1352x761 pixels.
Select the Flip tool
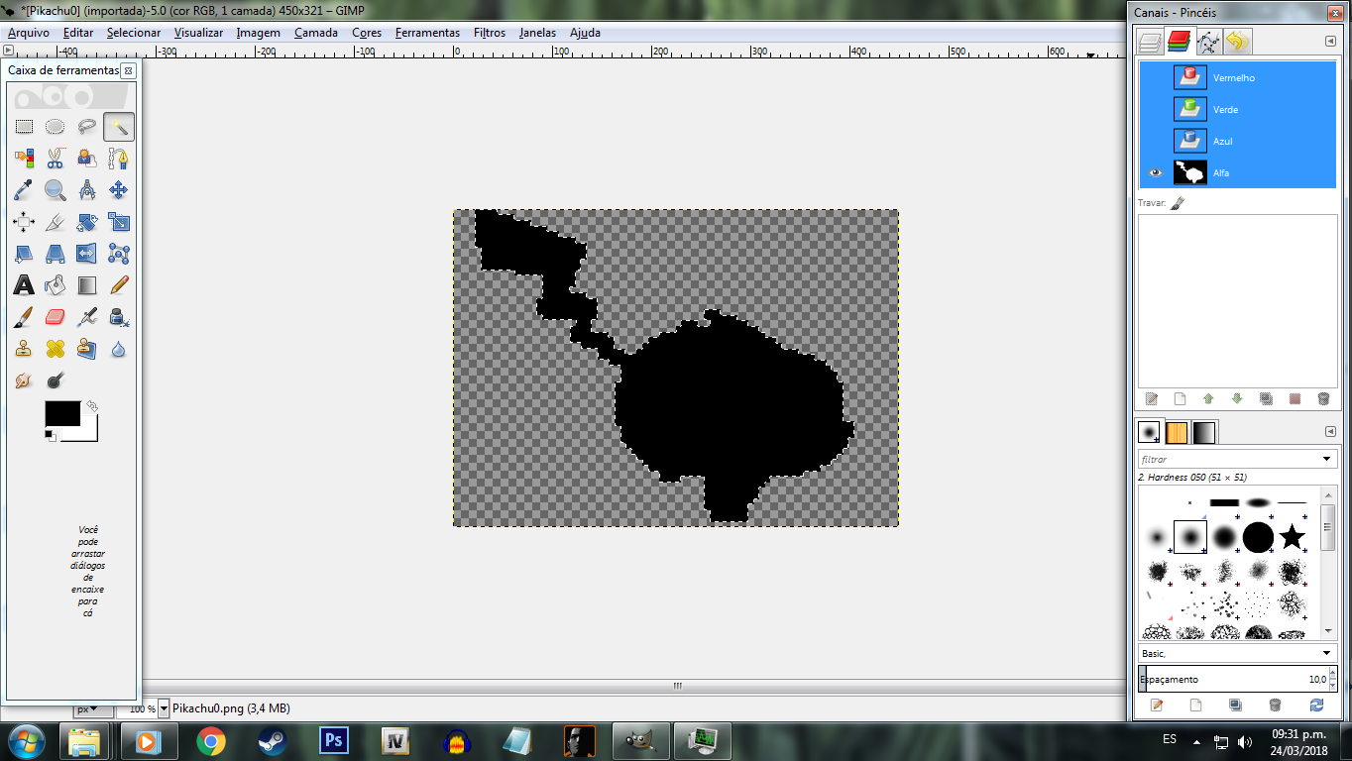pyautogui.click(x=87, y=254)
